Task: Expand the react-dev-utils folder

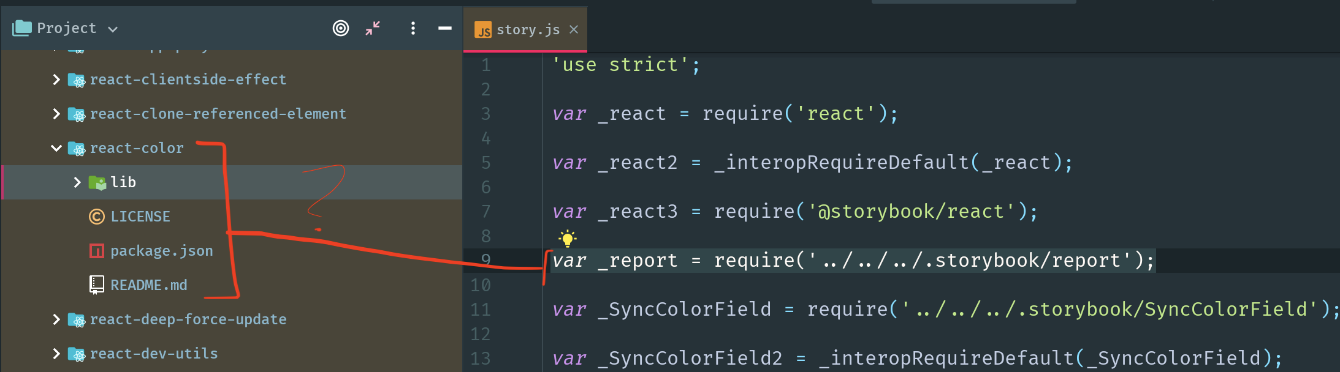Action: click(x=56, y=353)
